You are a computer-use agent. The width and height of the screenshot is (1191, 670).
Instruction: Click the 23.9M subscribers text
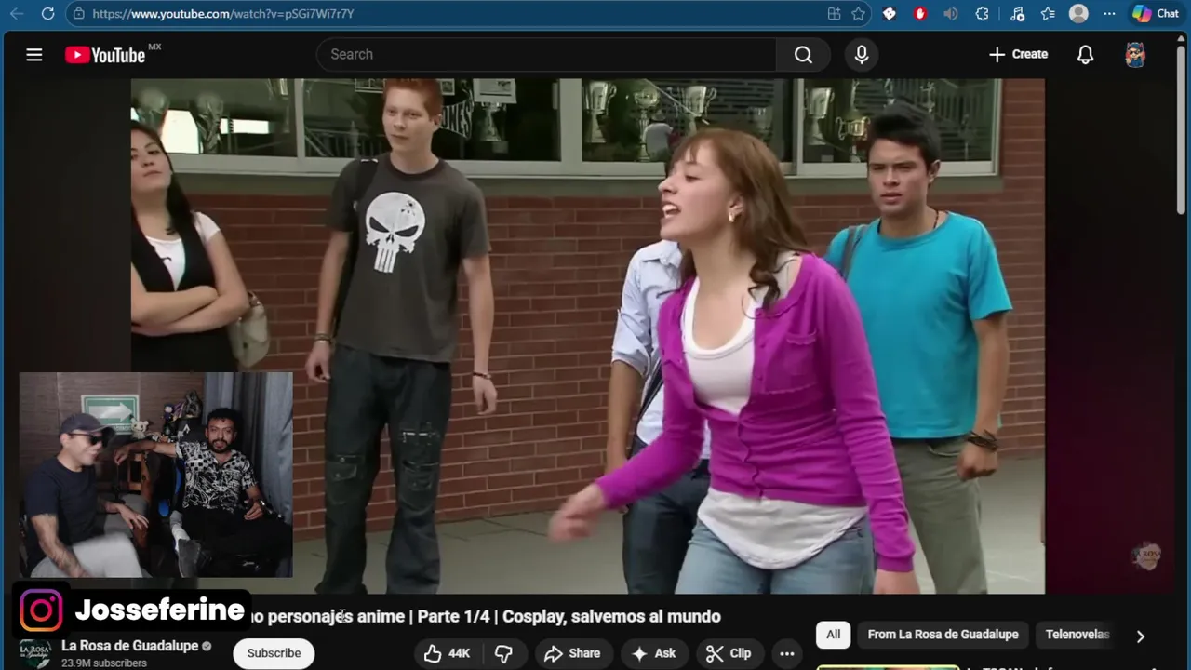[x=104, y=663]
